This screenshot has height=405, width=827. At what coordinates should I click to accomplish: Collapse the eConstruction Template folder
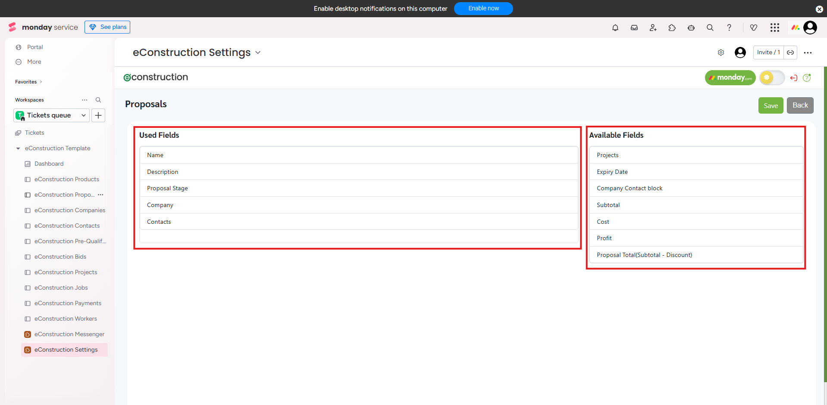click(18, 148)
